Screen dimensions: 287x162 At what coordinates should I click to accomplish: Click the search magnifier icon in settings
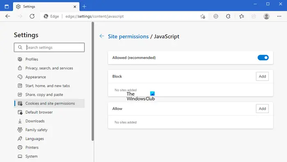[x=20, y=47]
